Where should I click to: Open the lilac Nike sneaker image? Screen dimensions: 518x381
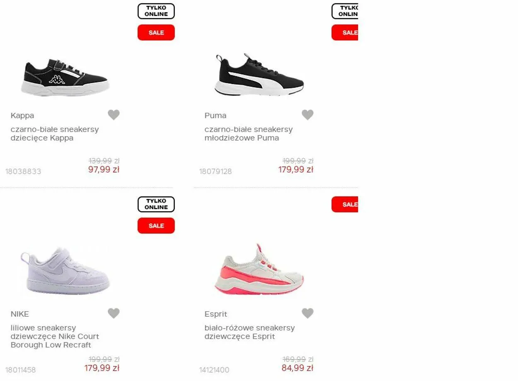coord(65,271)
